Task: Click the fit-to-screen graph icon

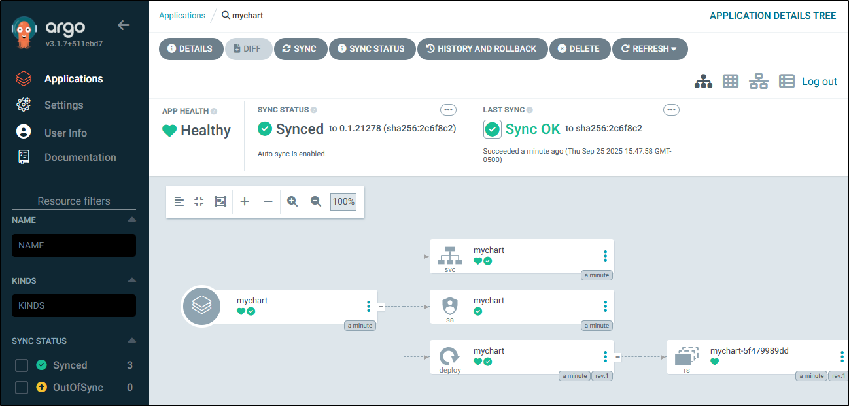Action: [220, 201]
